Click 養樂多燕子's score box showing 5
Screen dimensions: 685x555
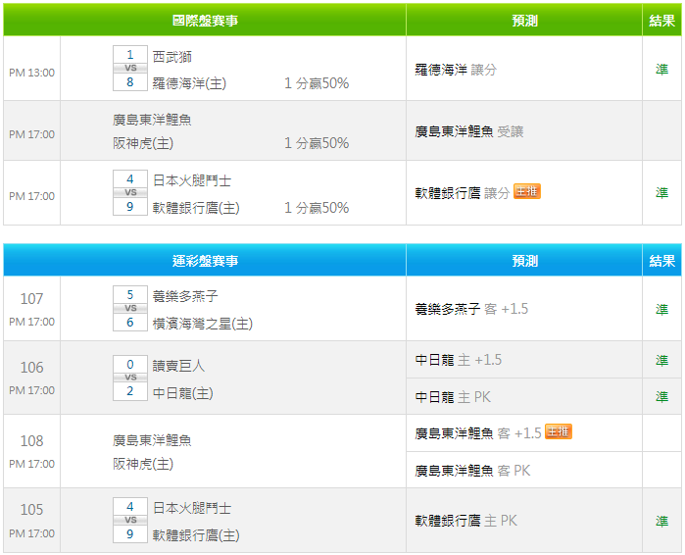tap(130, 295)
